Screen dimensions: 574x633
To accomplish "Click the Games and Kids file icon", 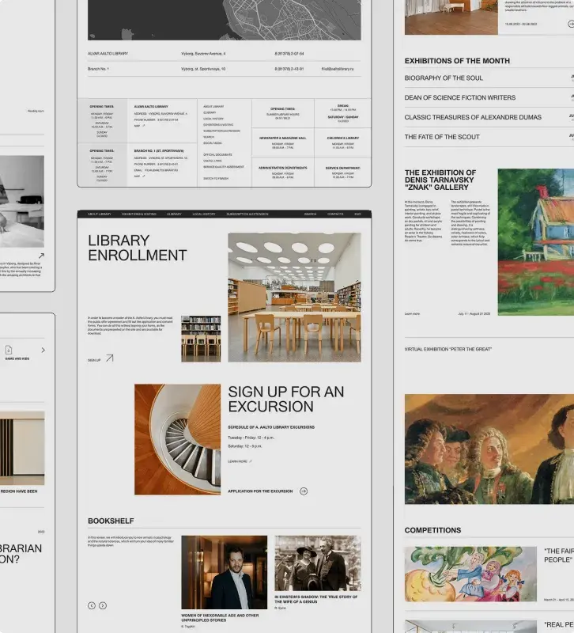I will click(9, 350).
